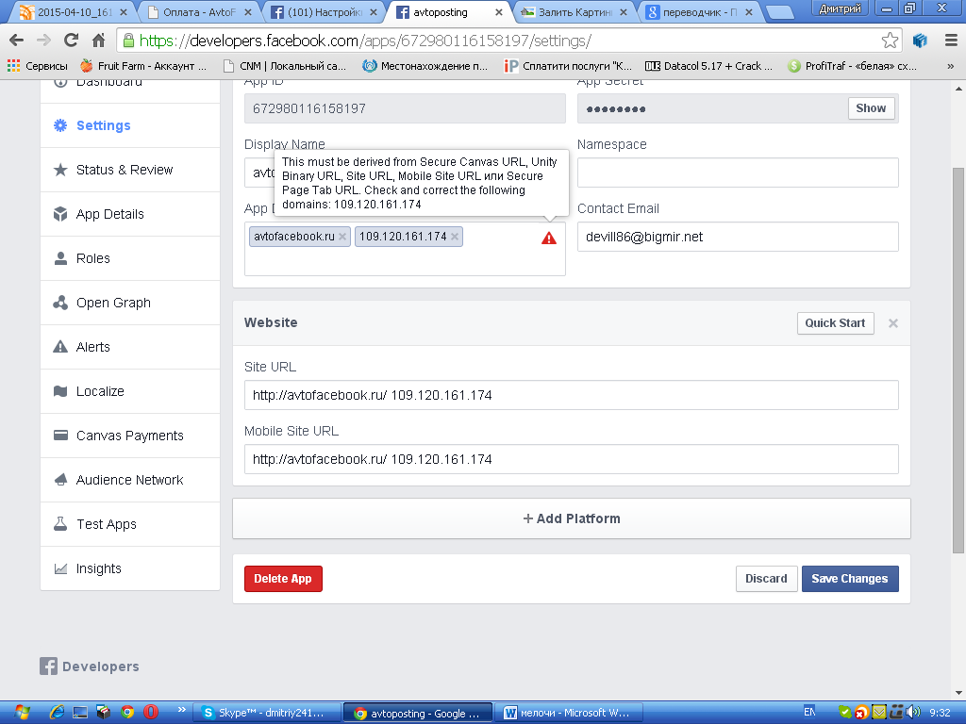Screen dimensions: 966x724
Task: Close the Website platform section
Action: (893, 323)
